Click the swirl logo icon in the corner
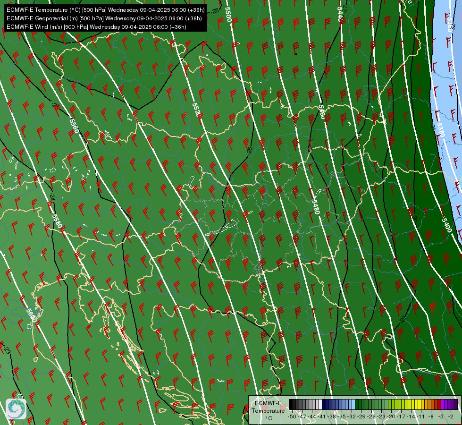The width and height of the screenshot is (462, 425). [16, 408]
